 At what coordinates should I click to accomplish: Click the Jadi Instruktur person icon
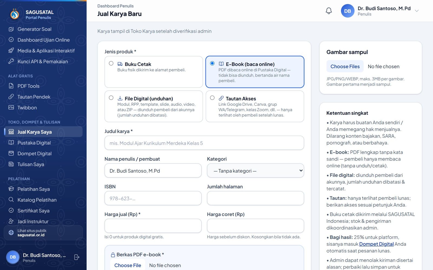(11, 221)
